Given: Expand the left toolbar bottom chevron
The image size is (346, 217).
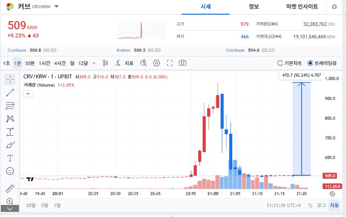Looking at the screenshot, I should [10, 208].
